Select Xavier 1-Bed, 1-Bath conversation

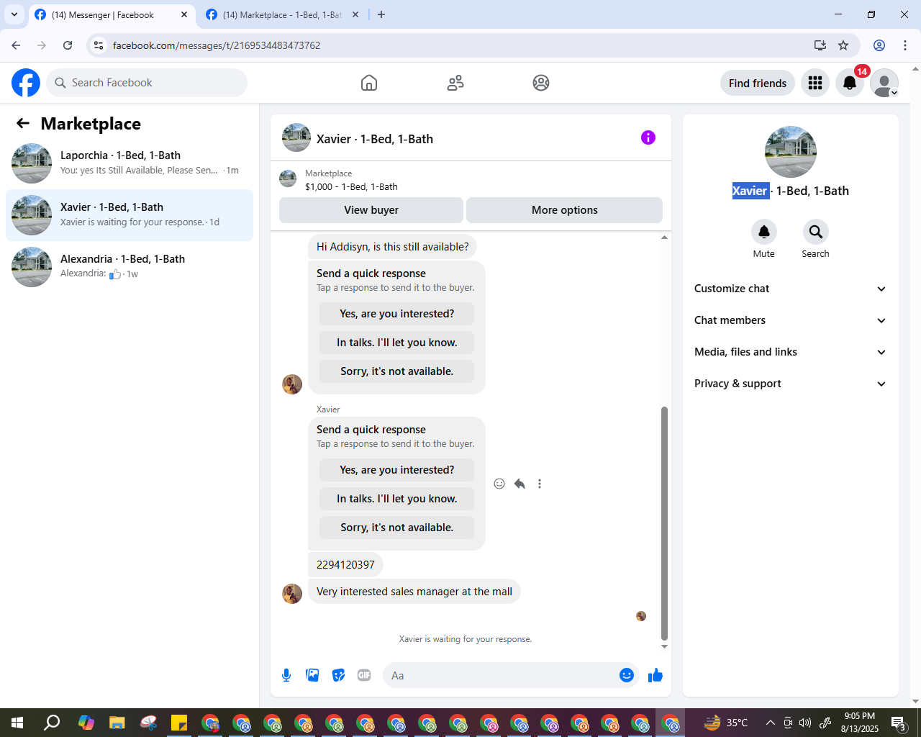(x=130, y=215)
